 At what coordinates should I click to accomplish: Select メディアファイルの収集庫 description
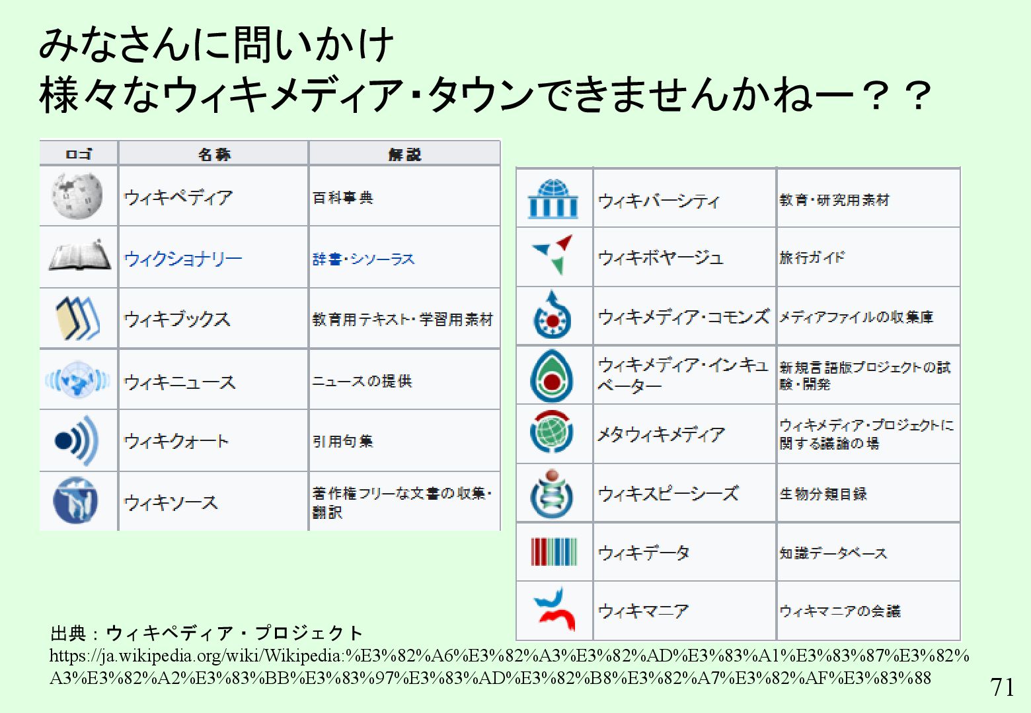click(868, 316)
